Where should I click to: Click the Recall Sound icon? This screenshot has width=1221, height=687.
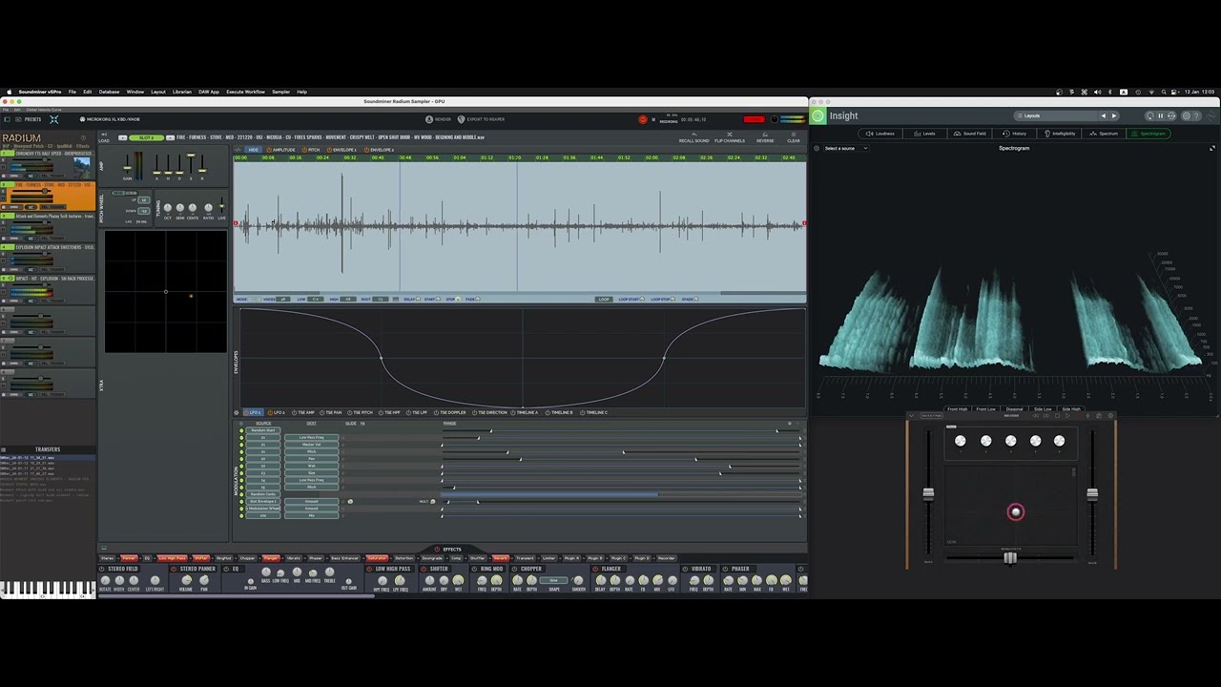click(693, 134)
